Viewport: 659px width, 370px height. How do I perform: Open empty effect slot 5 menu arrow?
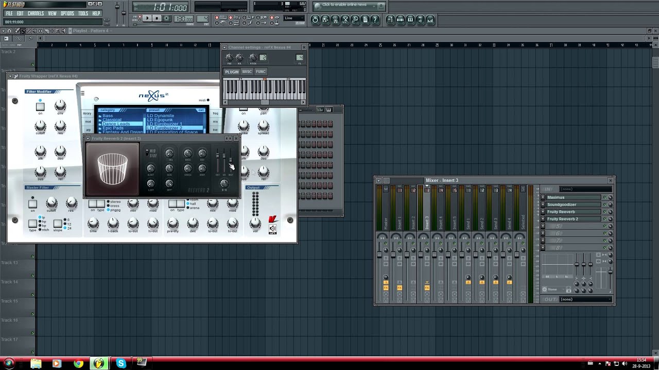point(543,226)
